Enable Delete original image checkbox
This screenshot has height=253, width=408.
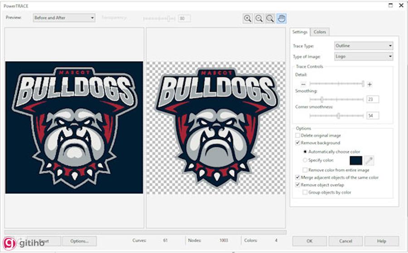(298, 135)
